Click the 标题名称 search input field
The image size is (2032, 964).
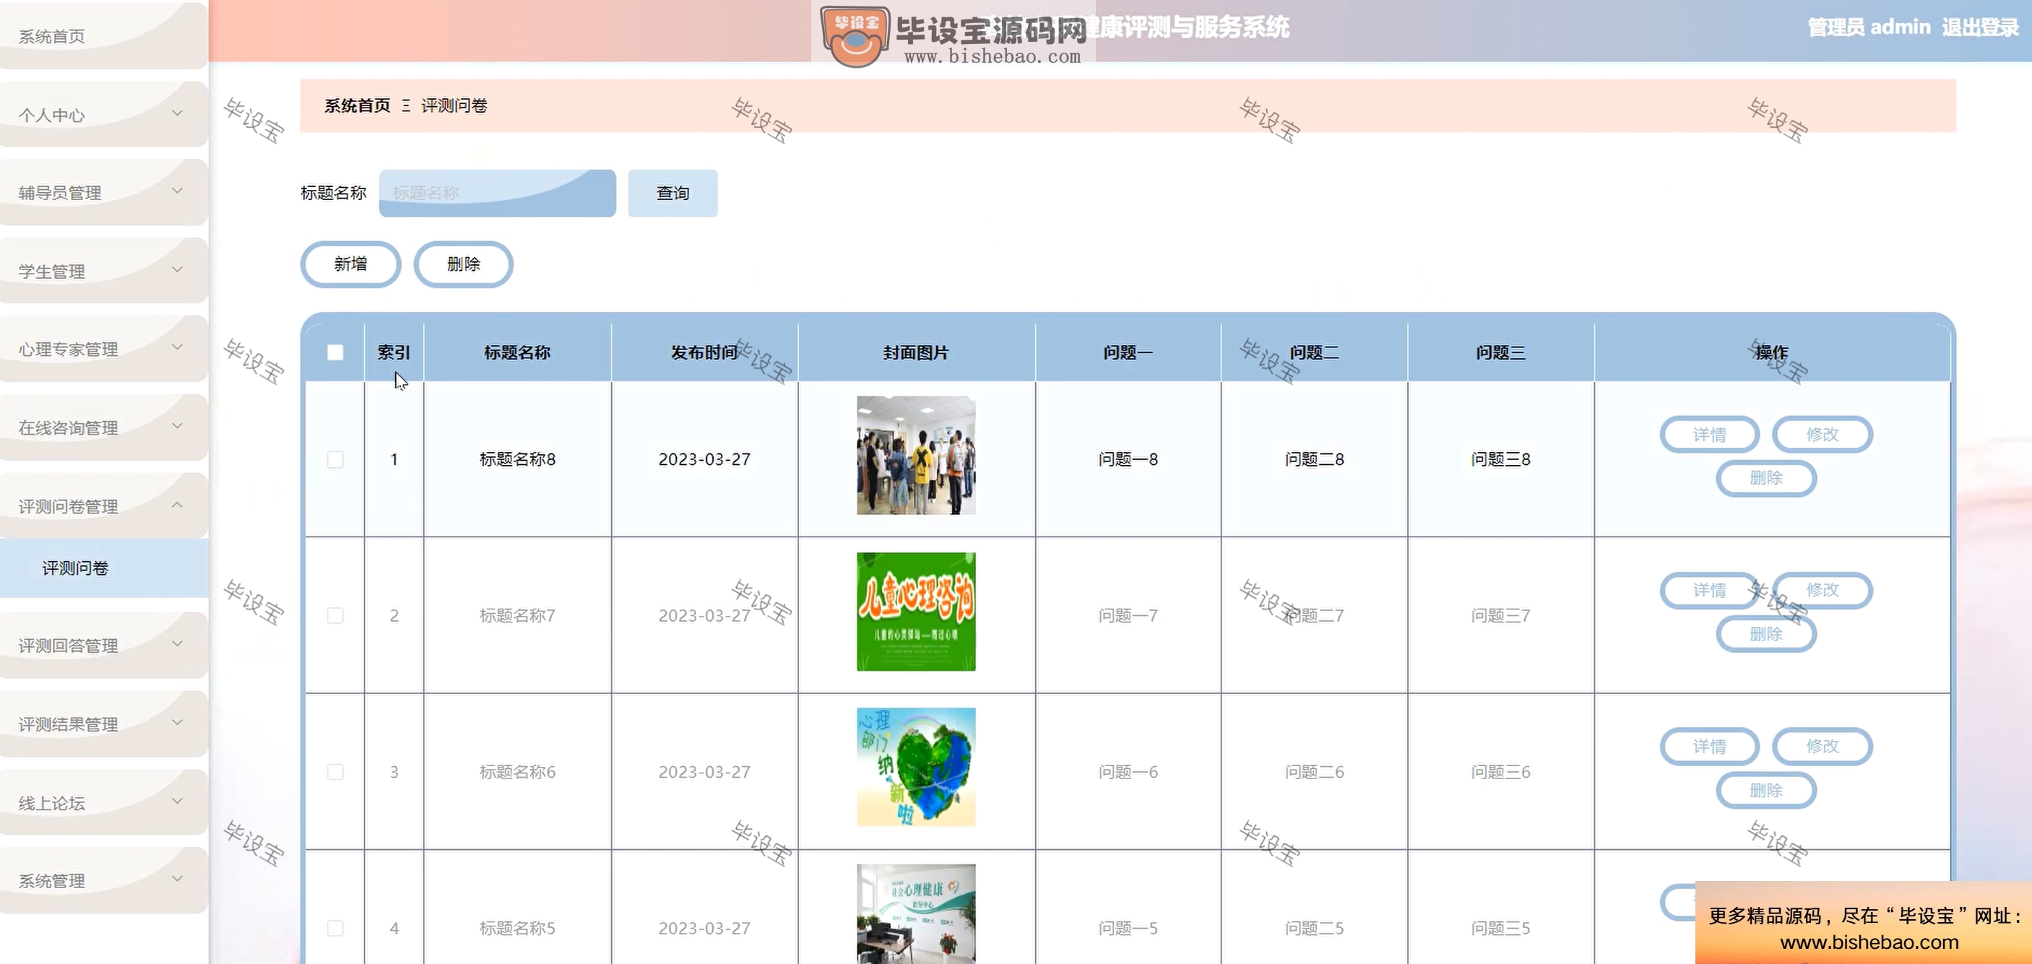[497, 193]
